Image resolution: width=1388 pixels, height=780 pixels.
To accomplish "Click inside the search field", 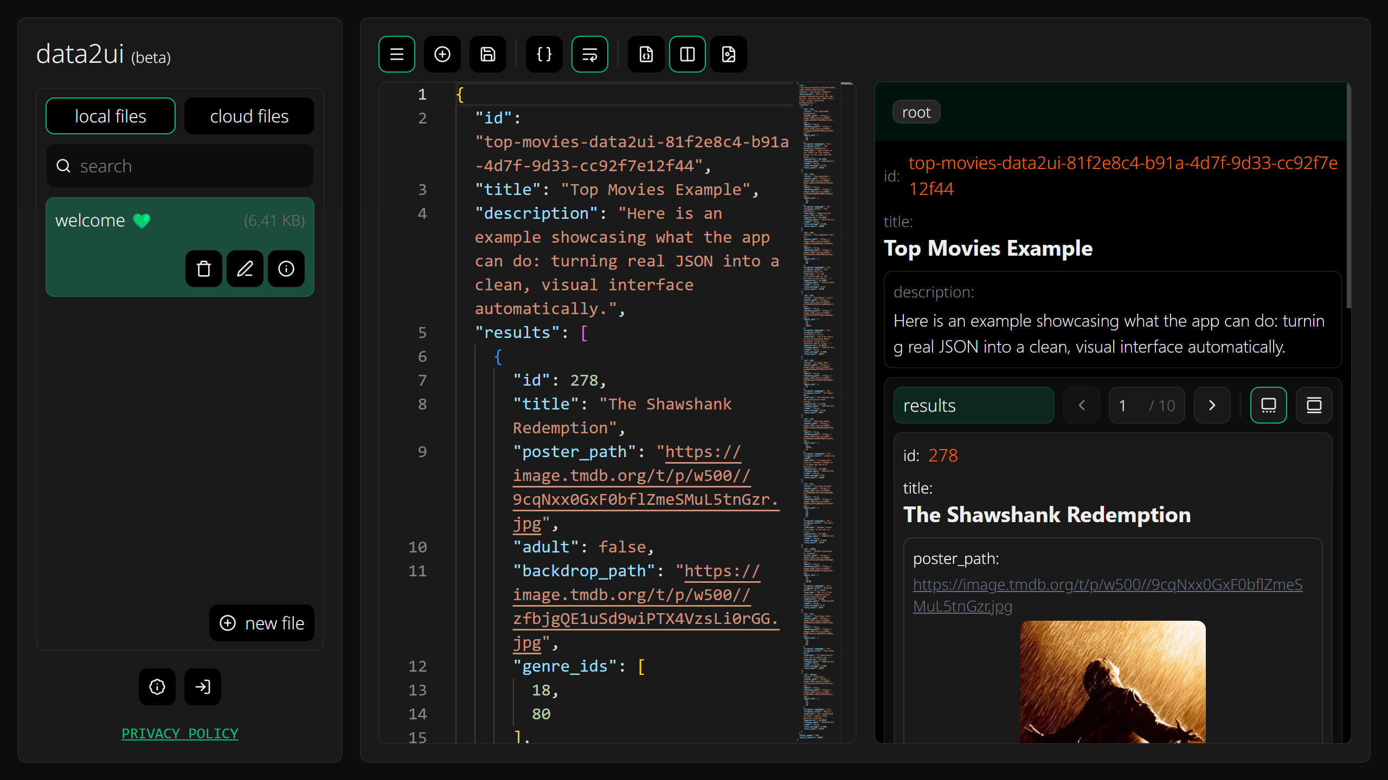I will pyautogui.click(x=179, y=166).
